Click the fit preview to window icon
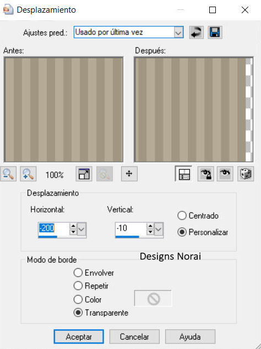The image size is (261, 349). pos(84,174)
